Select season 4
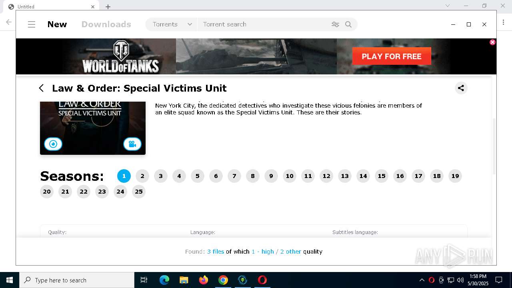Viewport: 512px width, 288px height. [179, 176]
